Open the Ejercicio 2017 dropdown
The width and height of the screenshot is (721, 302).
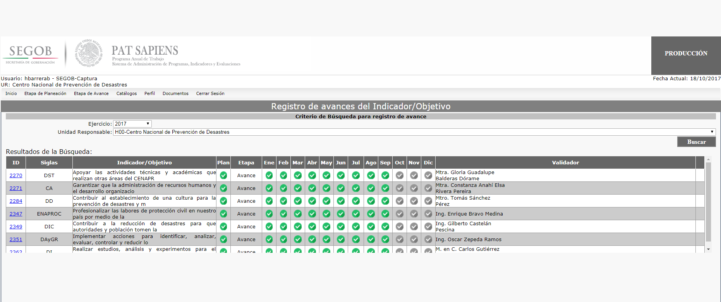[x=132, y=124]
